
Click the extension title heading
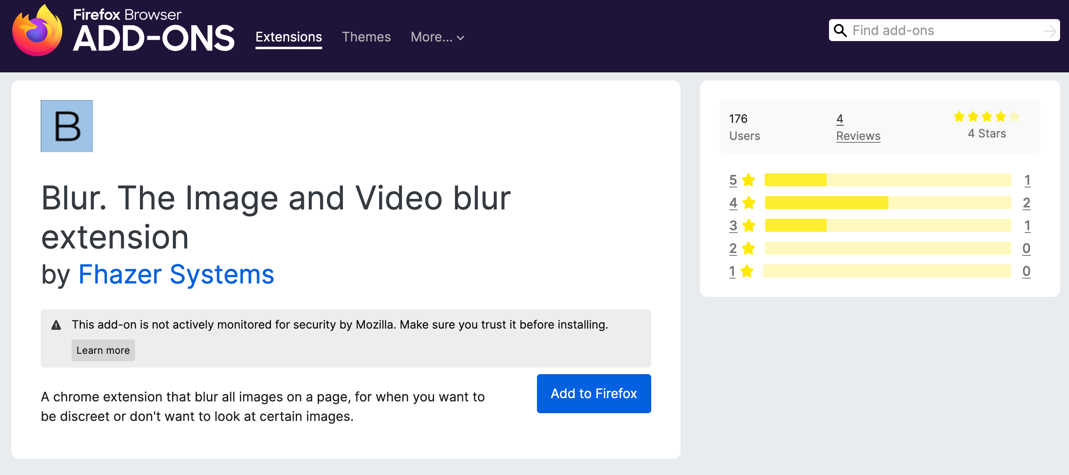276,217
